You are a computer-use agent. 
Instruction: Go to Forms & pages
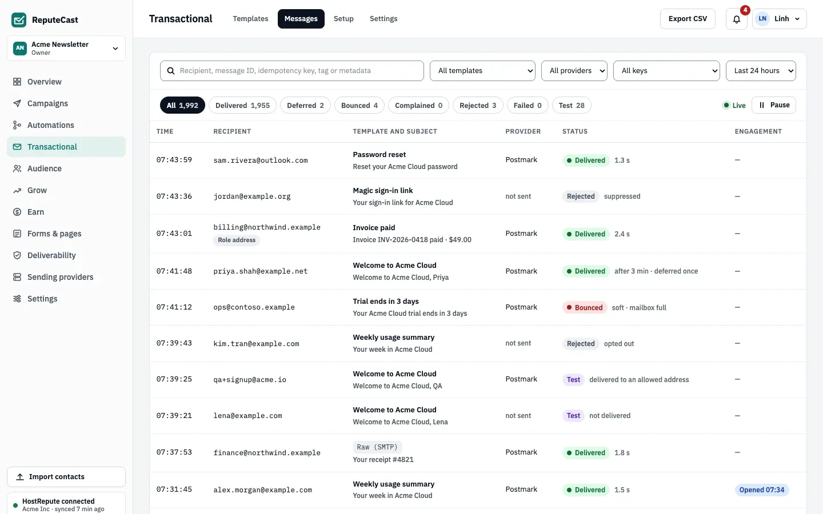(66, 234)
